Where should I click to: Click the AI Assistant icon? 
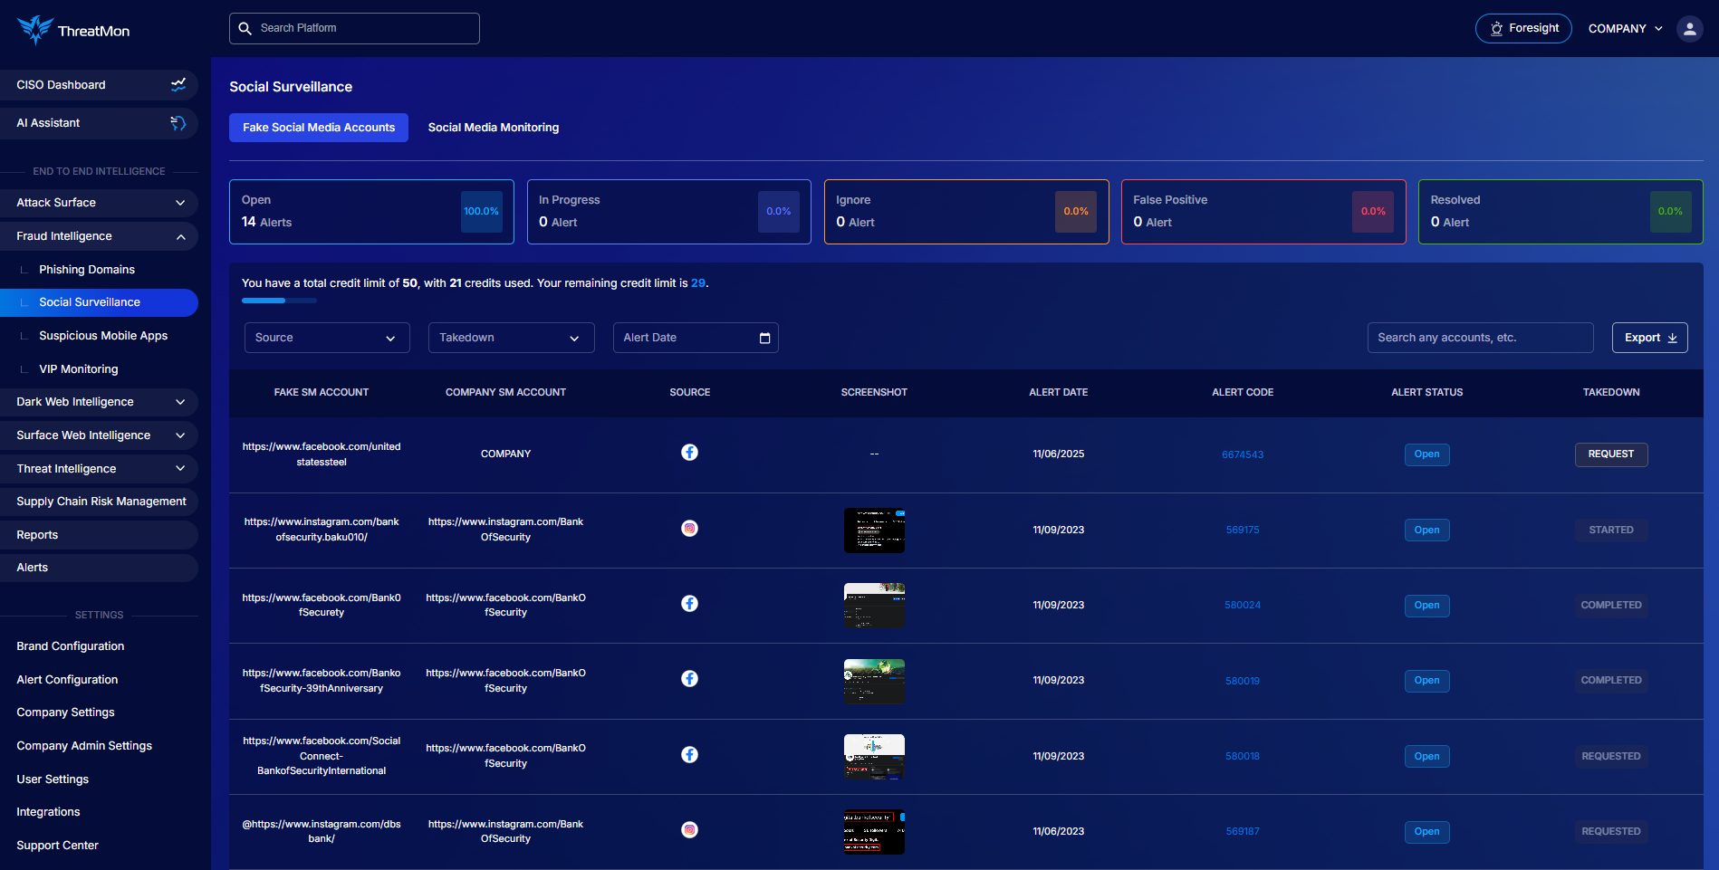(178, 123)
